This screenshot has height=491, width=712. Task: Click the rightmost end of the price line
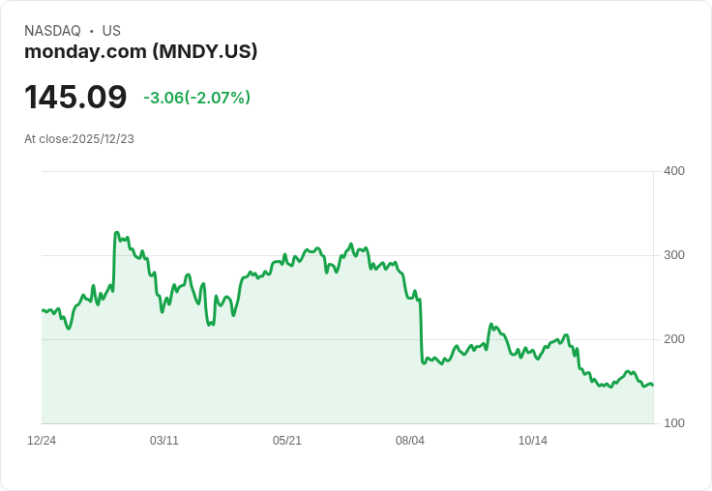pos(653,386)
